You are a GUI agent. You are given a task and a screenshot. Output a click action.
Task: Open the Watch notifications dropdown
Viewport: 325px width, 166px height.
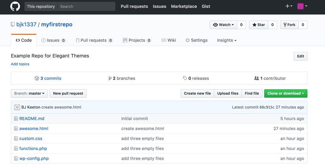point(223,25)
